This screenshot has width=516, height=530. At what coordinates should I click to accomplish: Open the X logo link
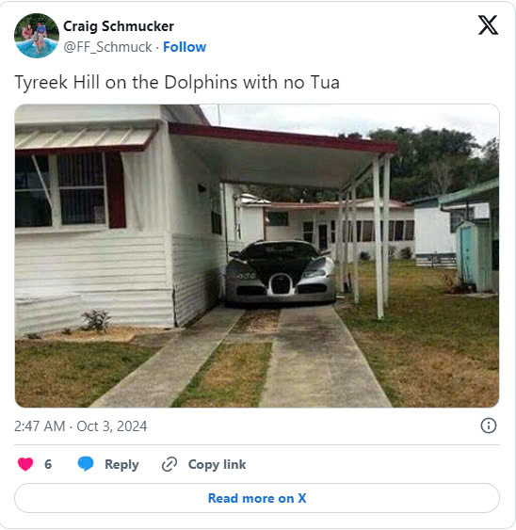tap(488, 25)
